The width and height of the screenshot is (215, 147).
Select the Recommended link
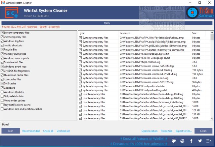coord(31,131)
